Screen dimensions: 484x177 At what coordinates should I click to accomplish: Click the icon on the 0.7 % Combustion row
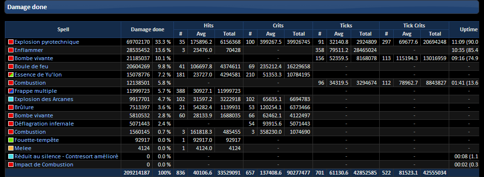point(11,132)
